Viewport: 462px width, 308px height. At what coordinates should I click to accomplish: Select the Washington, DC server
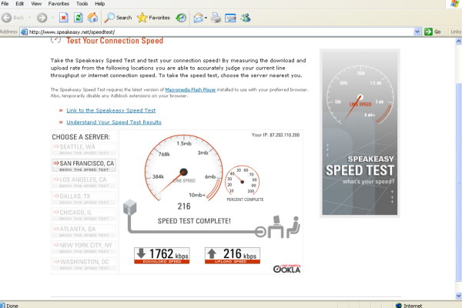click(84, 264)
